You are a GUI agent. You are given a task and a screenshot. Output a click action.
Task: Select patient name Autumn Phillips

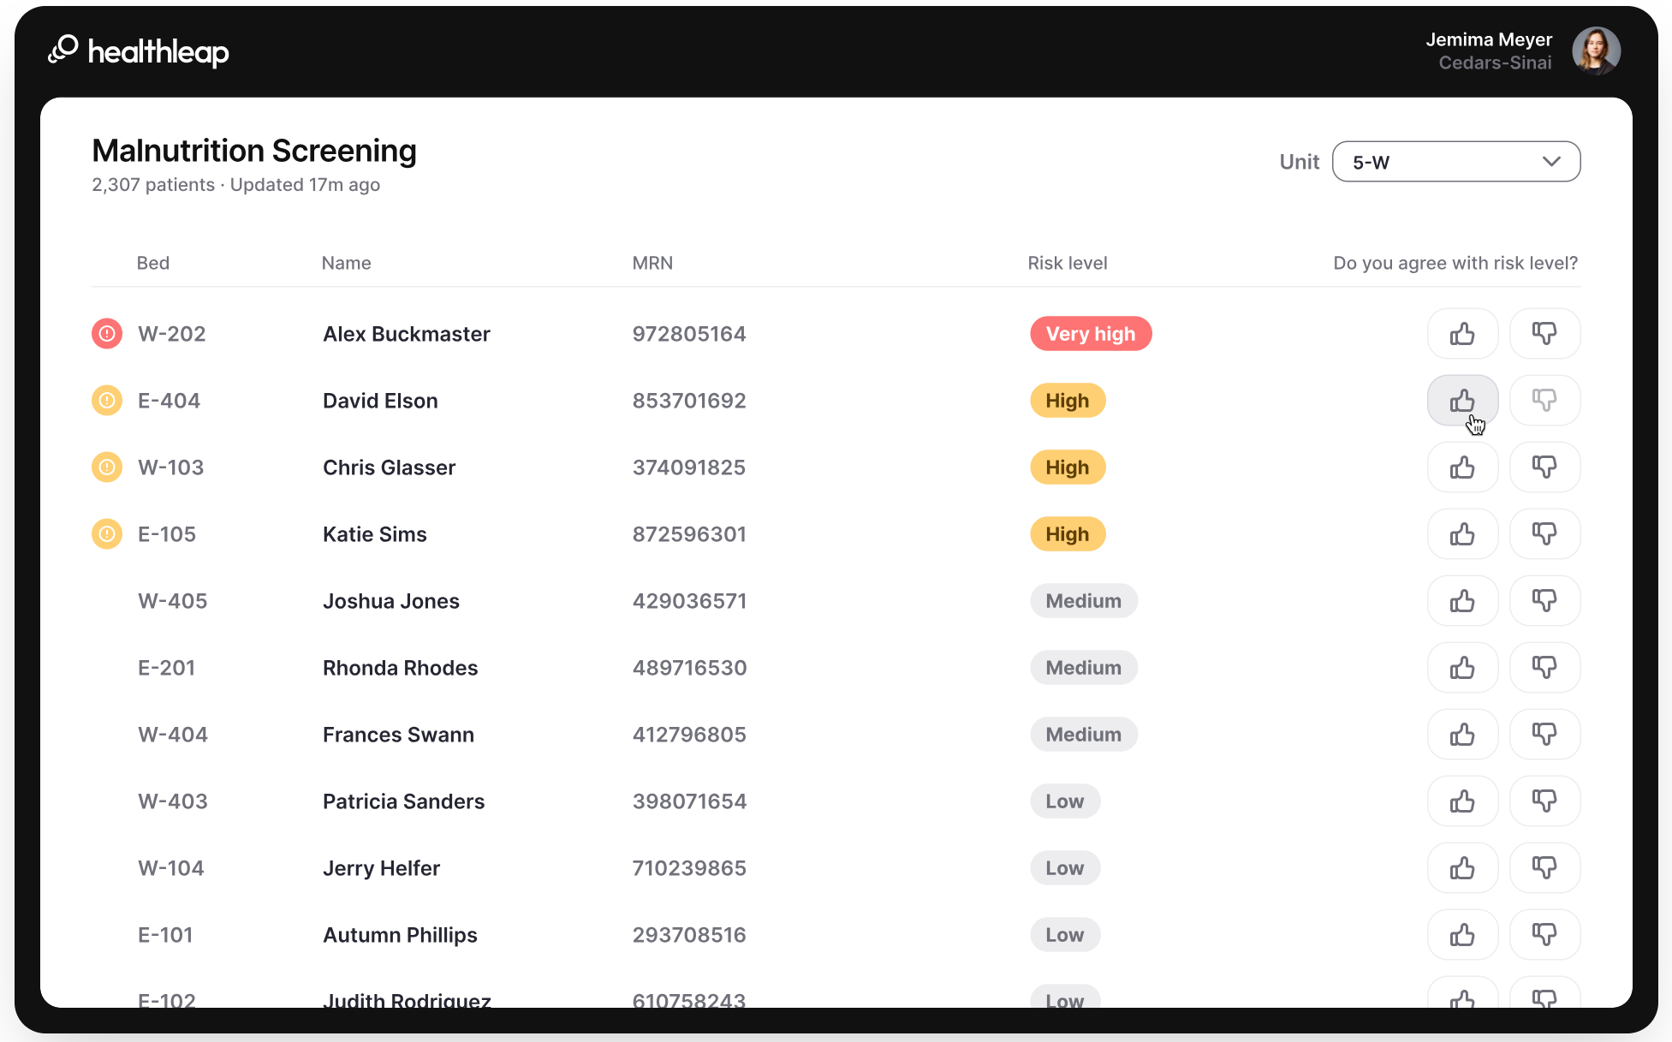coord(400,934)
